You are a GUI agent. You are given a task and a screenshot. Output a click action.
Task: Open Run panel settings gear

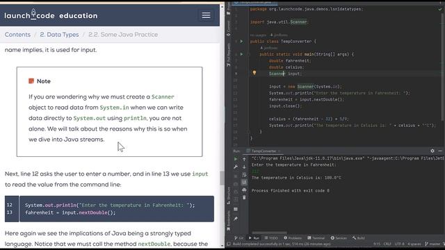coord(432,151)
